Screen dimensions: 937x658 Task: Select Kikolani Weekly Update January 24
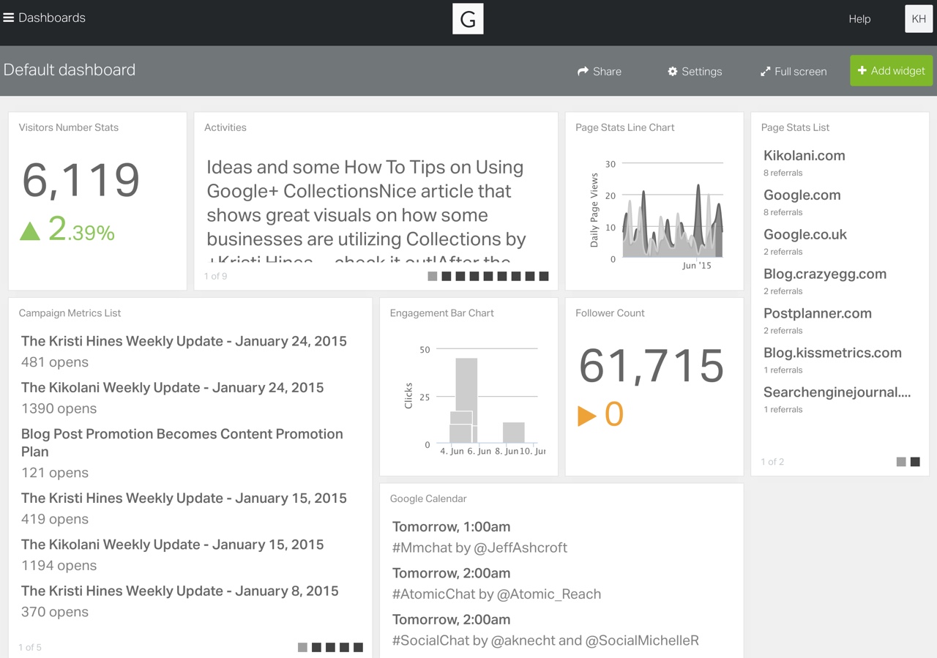coord(172,387)
